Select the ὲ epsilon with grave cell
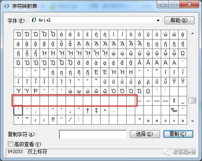202x161 pixels. [x=79, y=35]
